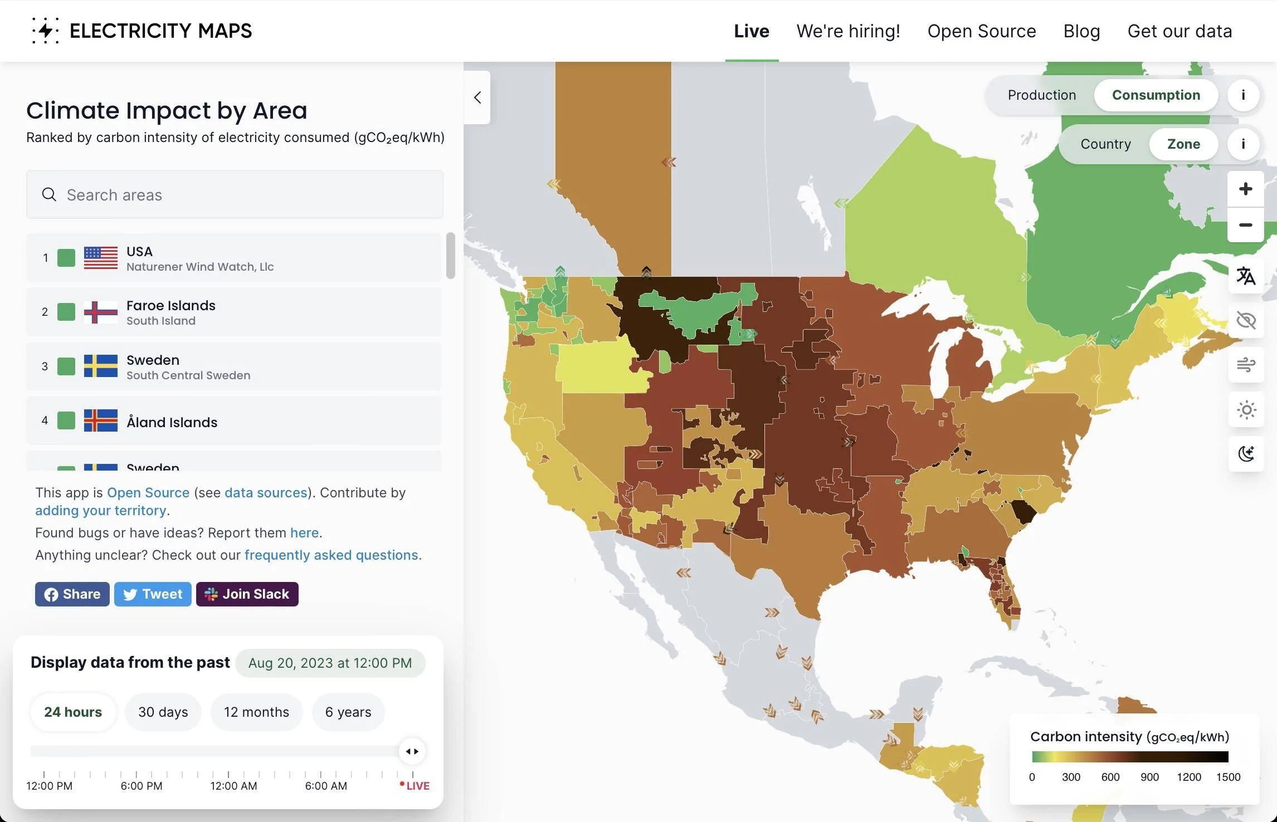Open info beside Country/Zone toggle
Screen dimensions: 1277x822
[1243, 144]
